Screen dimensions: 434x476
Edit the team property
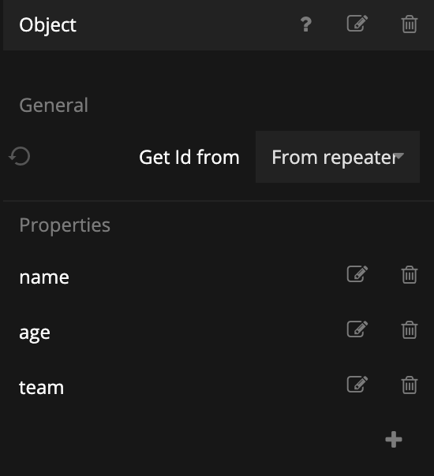357,385
